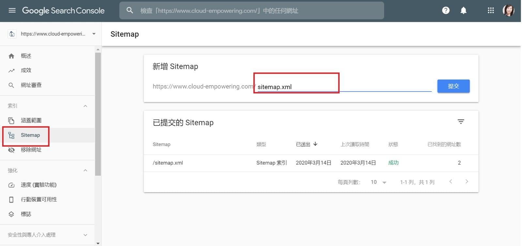Viewport: 522px width, 246px height.
Task: Expand the 安全性與專人介入處理 section
Action: pos(85,235)
